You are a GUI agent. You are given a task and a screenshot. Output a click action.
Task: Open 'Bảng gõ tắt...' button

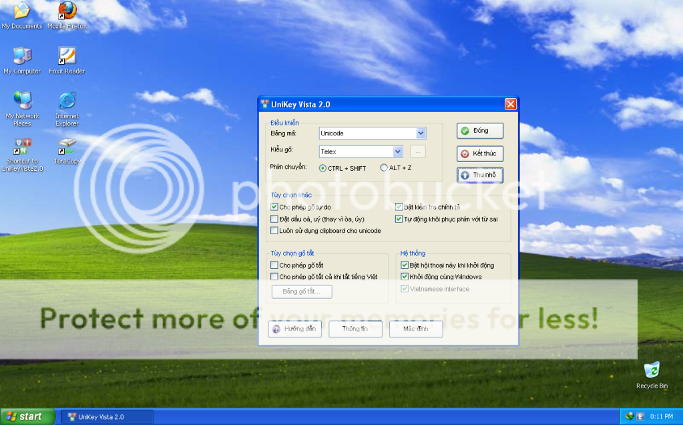302,292
